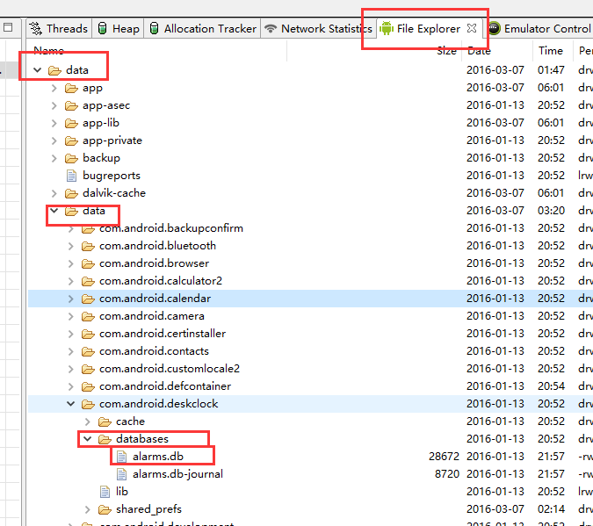This screenshot has height=526, width=593.
Task: Click alarms.db-journal size value 8720
Action: click(447, 474)
